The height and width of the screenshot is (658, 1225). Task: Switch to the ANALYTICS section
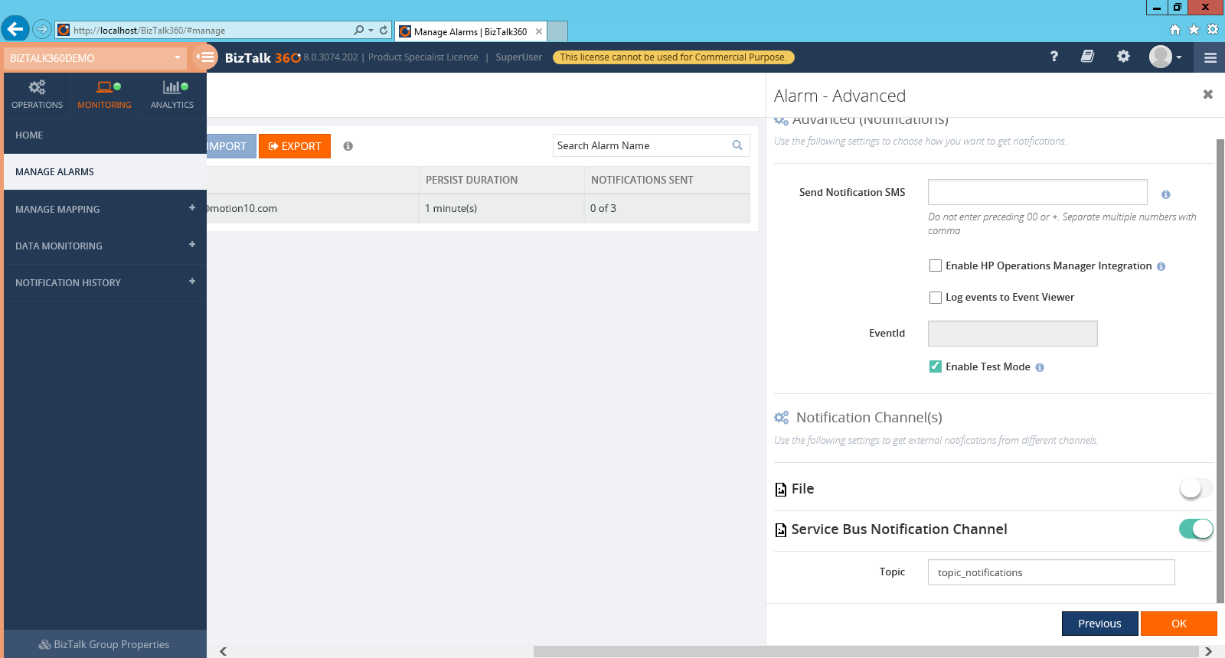coord(172,95)
